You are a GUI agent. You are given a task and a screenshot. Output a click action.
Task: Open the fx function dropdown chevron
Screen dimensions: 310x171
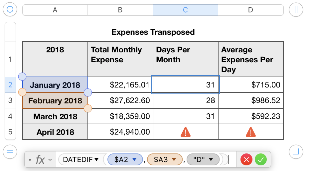click(x=50, y=160)
